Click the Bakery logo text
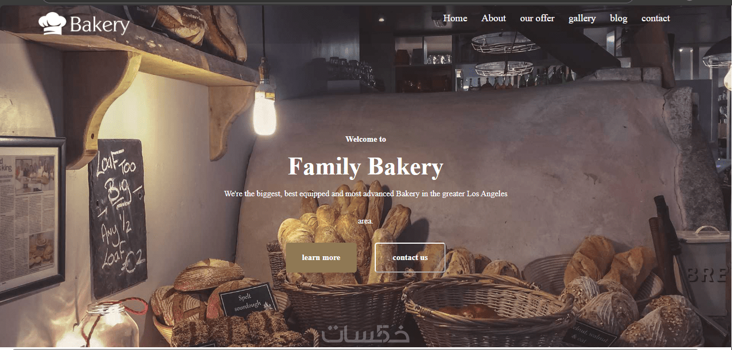 coord(100,25)
